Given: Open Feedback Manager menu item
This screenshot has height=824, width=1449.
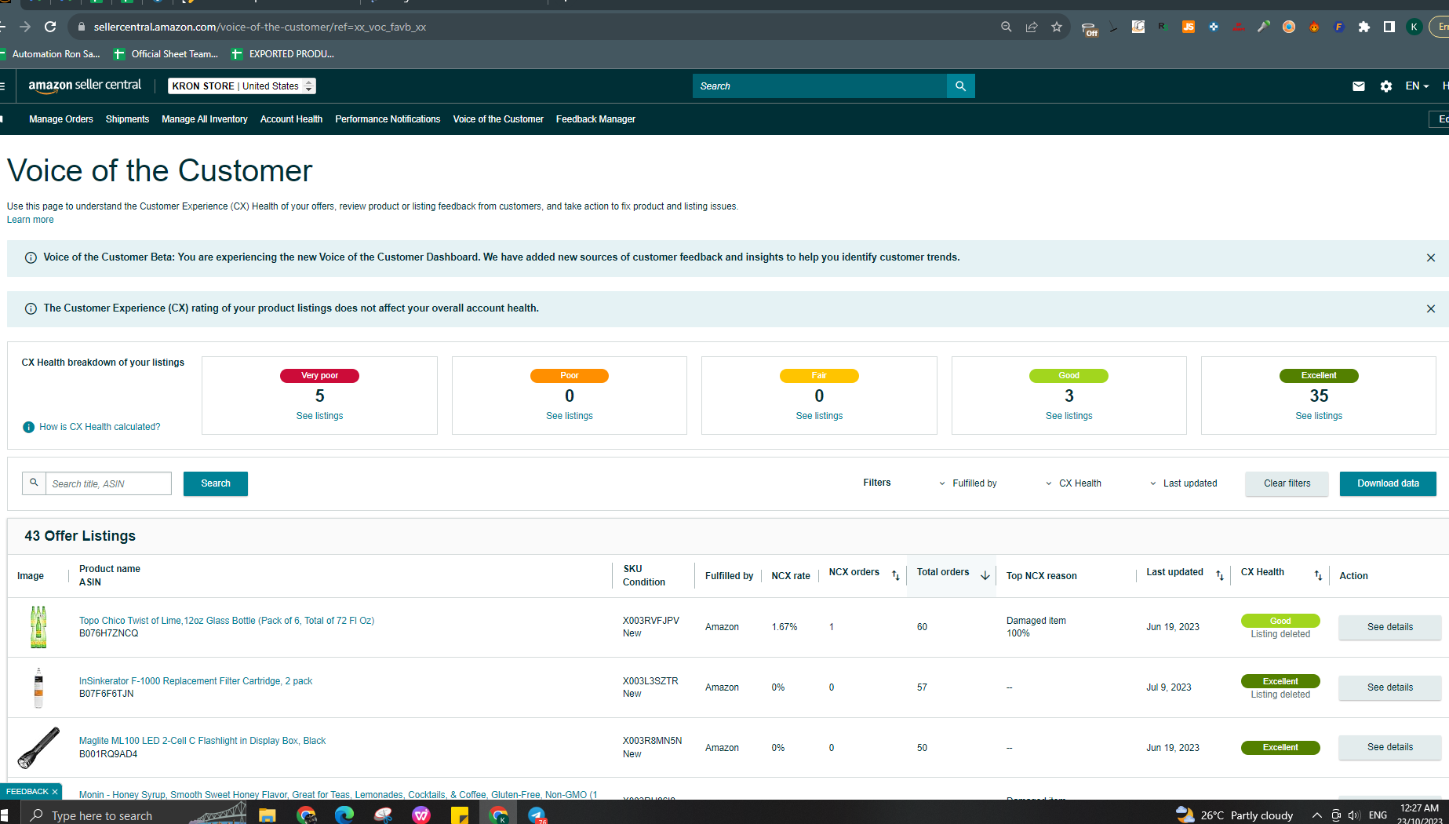Looking at the screenshot, I should click(x=595, y=119).
